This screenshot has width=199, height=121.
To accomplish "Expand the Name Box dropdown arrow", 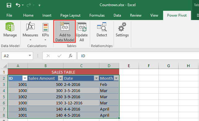I will pos(30,56).
